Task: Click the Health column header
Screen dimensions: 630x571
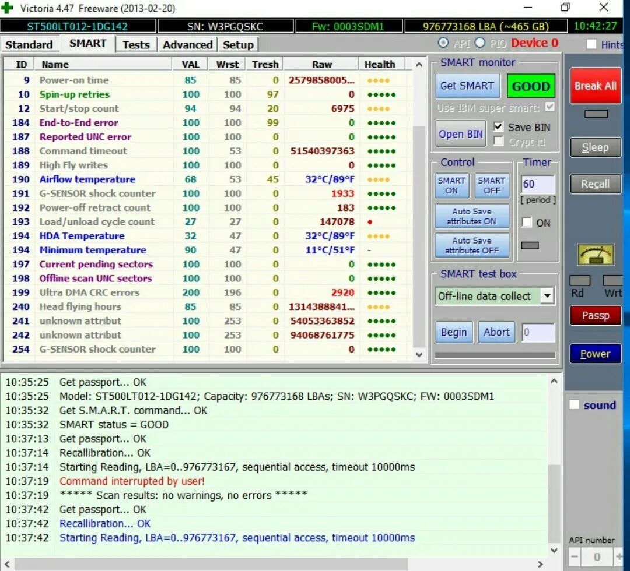Action: (x=380, y=65)
